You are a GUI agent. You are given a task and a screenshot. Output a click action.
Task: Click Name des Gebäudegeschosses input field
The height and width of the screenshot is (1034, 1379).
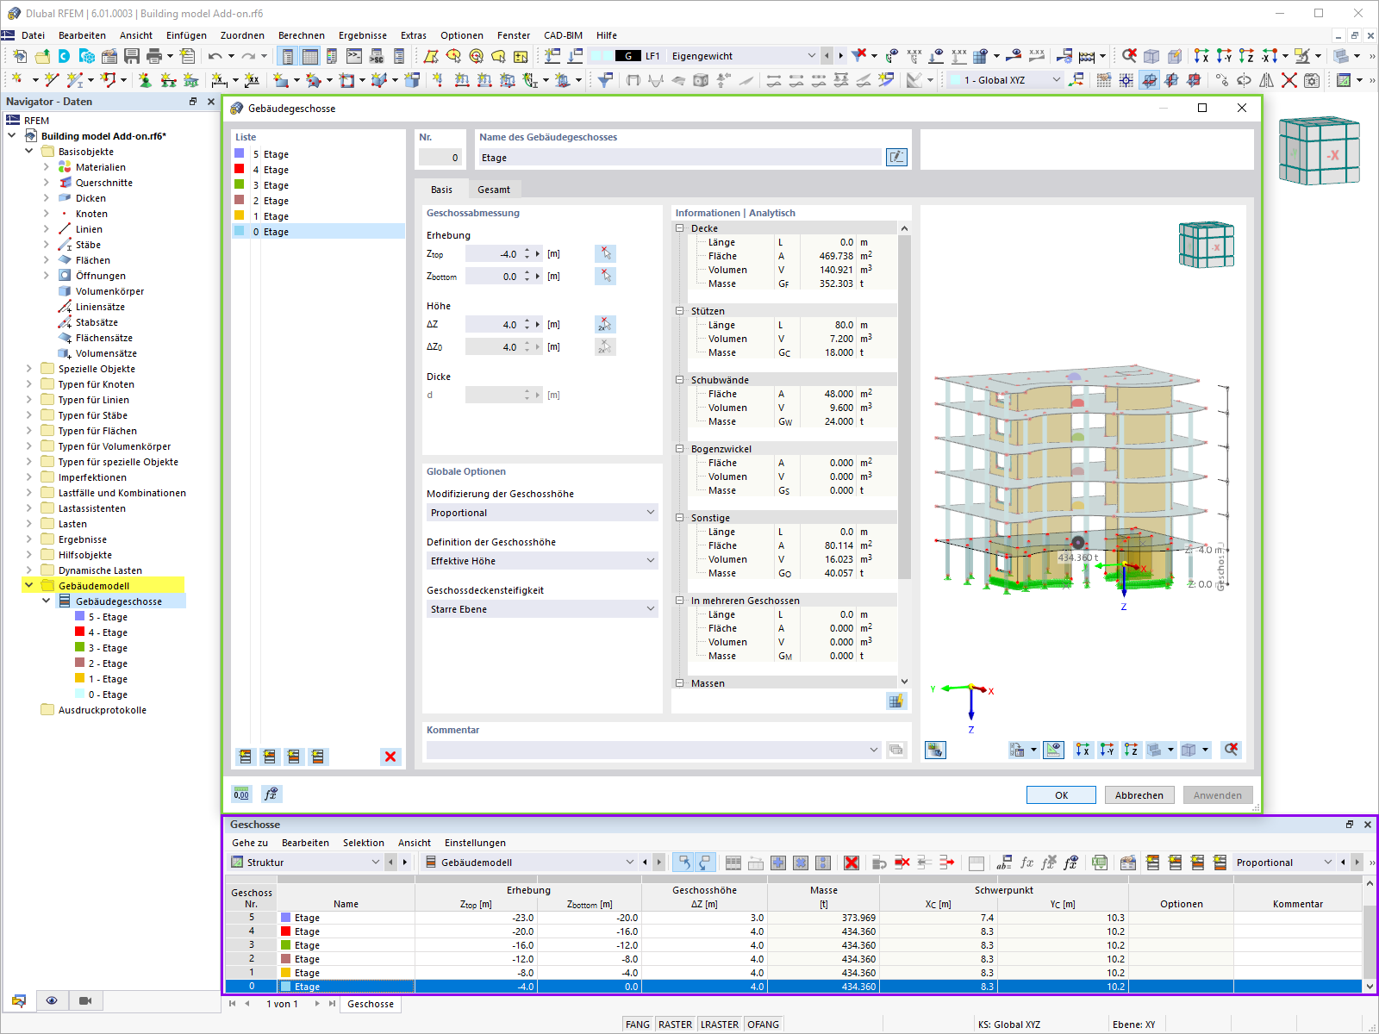tap(679, 157)
